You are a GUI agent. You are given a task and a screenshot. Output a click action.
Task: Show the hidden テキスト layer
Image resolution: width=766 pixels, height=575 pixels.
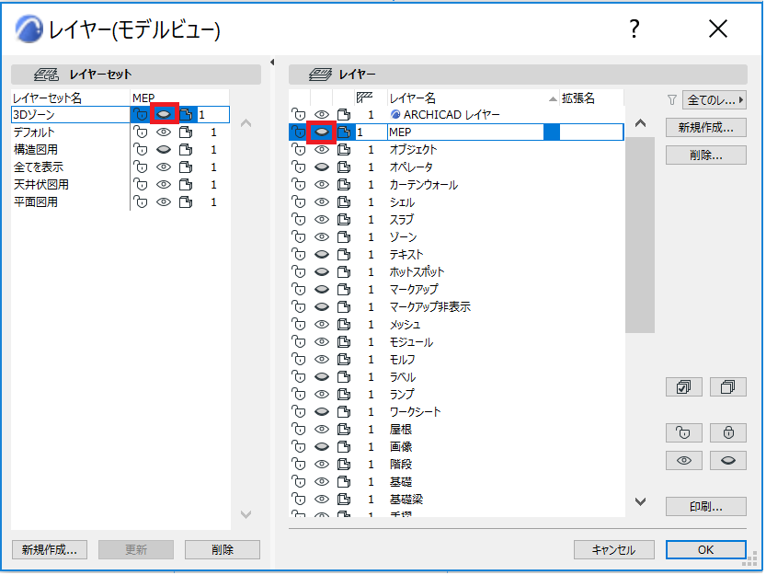point(322,255)
